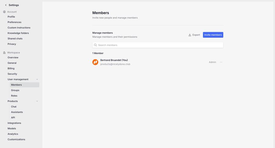Collapse the Products section chevron
The width and height of the screenshot is (275, 148).
(x=37, y=101)
